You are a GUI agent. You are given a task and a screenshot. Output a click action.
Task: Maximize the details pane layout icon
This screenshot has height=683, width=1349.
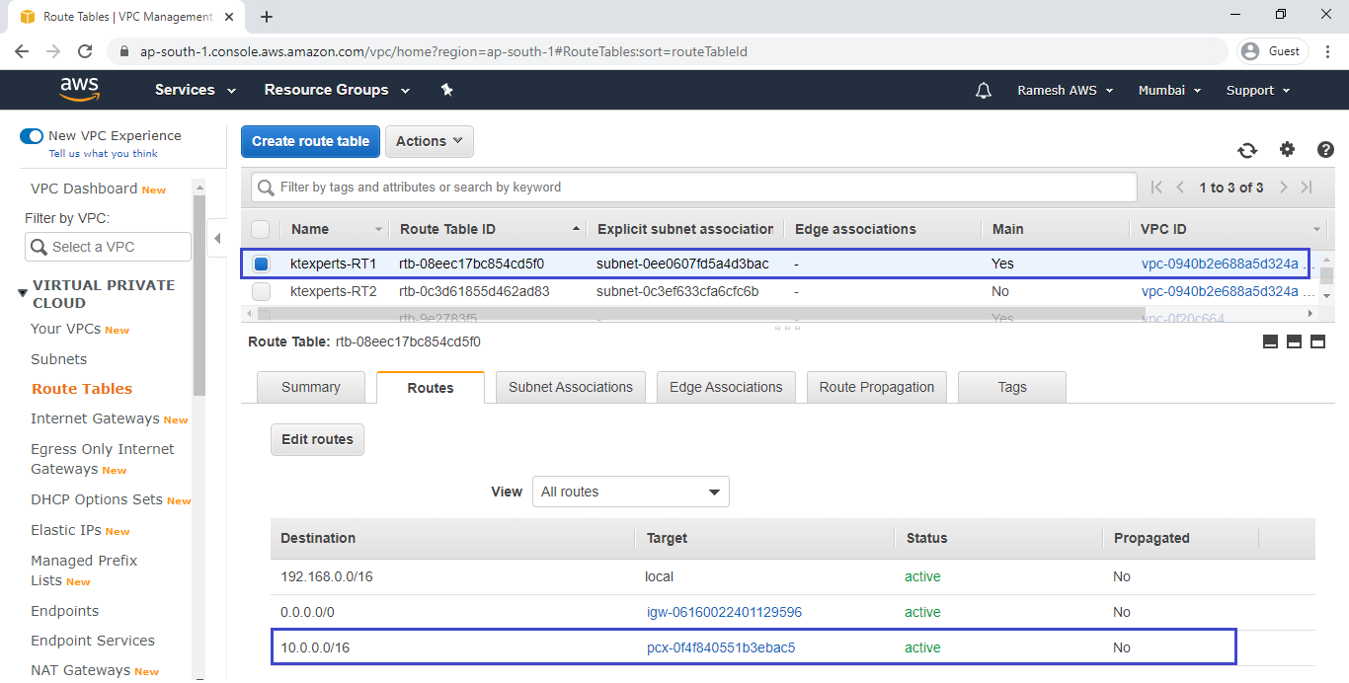click(x=1317, y=341)
